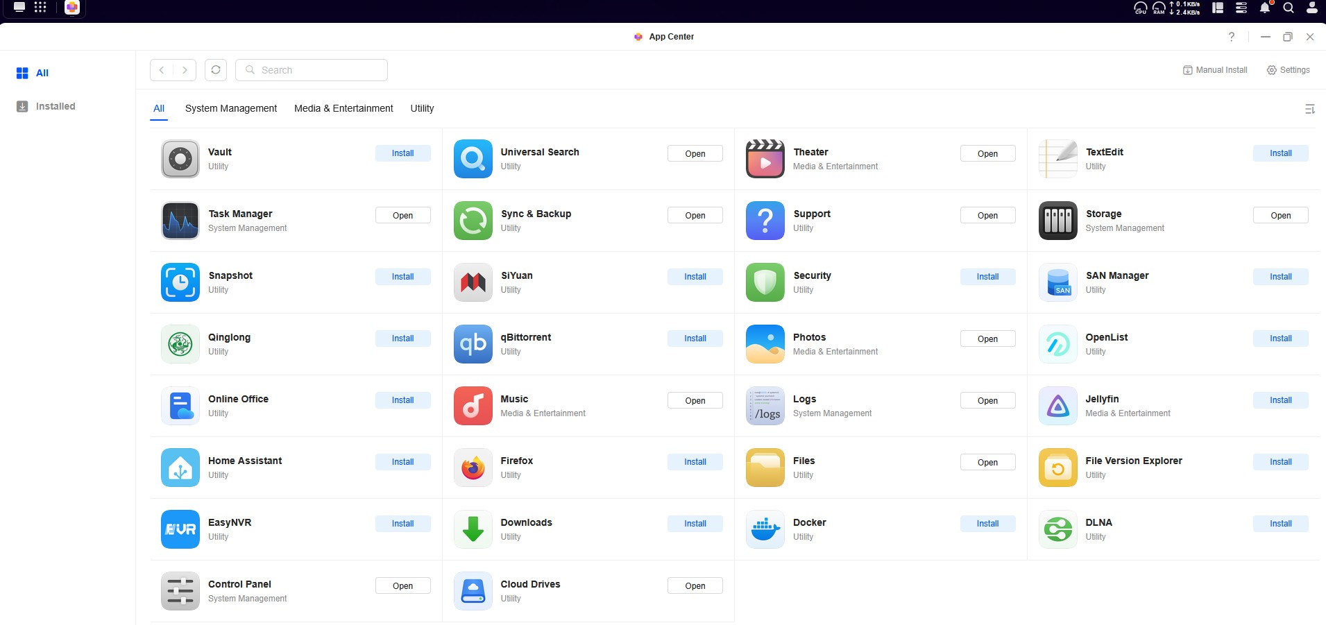
Task: Click the Firefox app icon
Action: (x=473, y=468)
